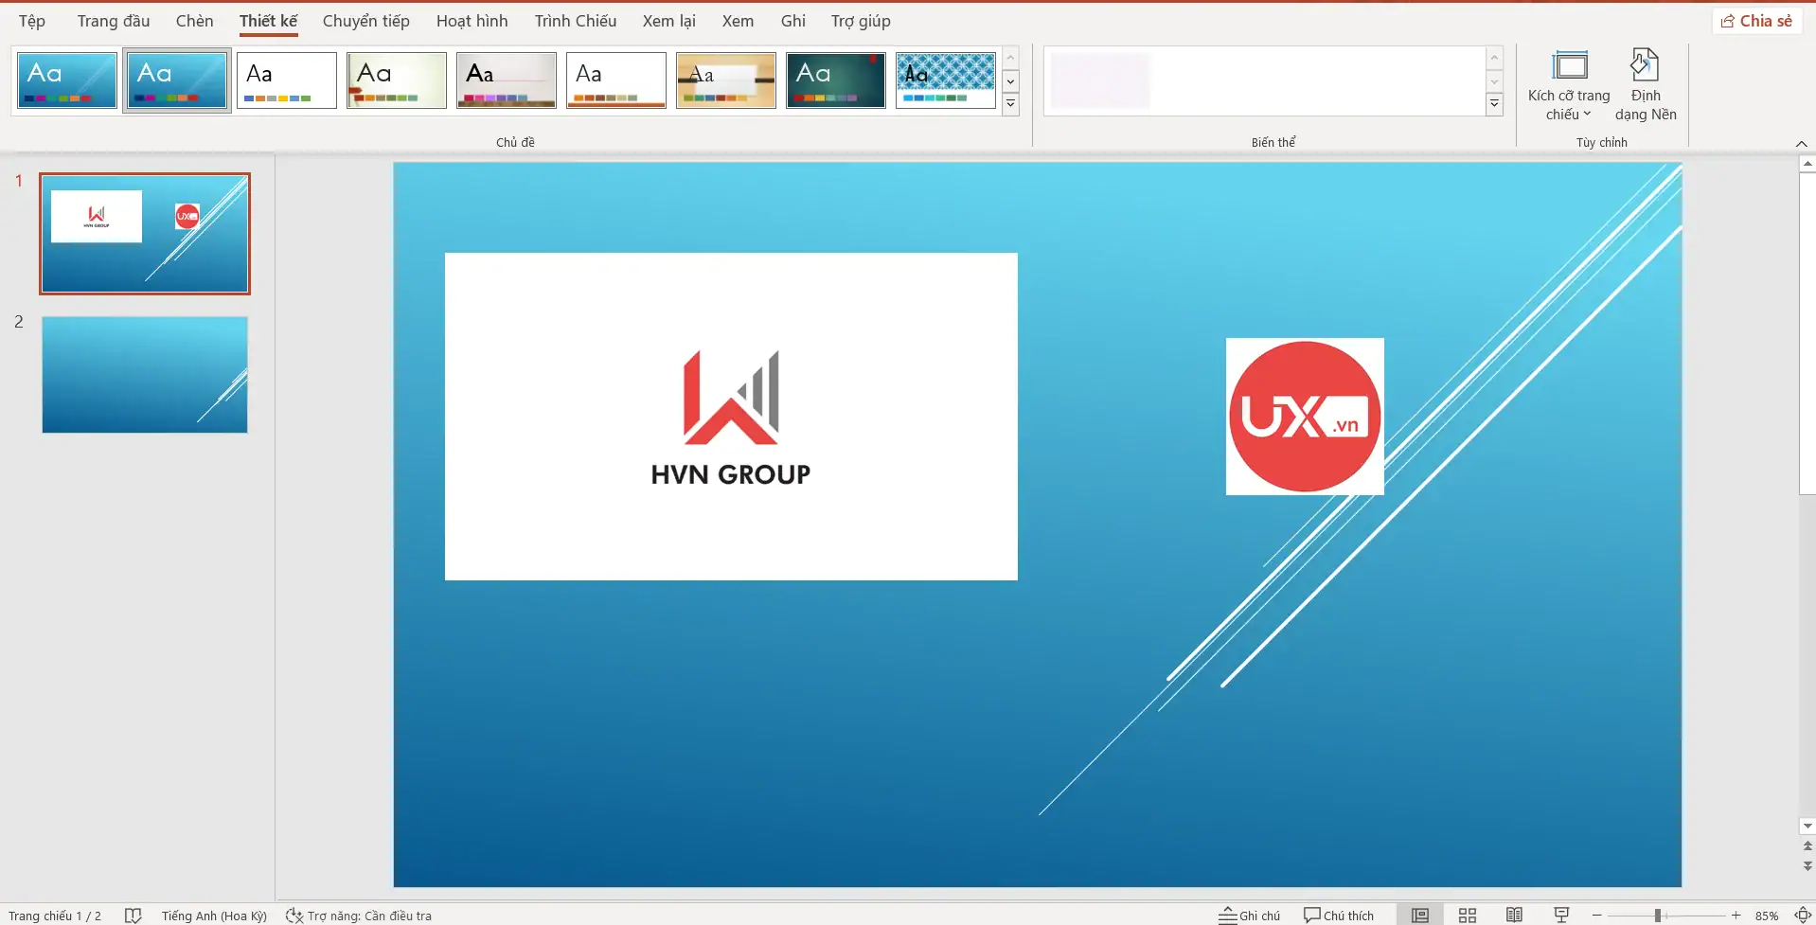Click the Chia sẻ share button
The height and width of the screenshot is (925, 1816).
click(1756, 21)
